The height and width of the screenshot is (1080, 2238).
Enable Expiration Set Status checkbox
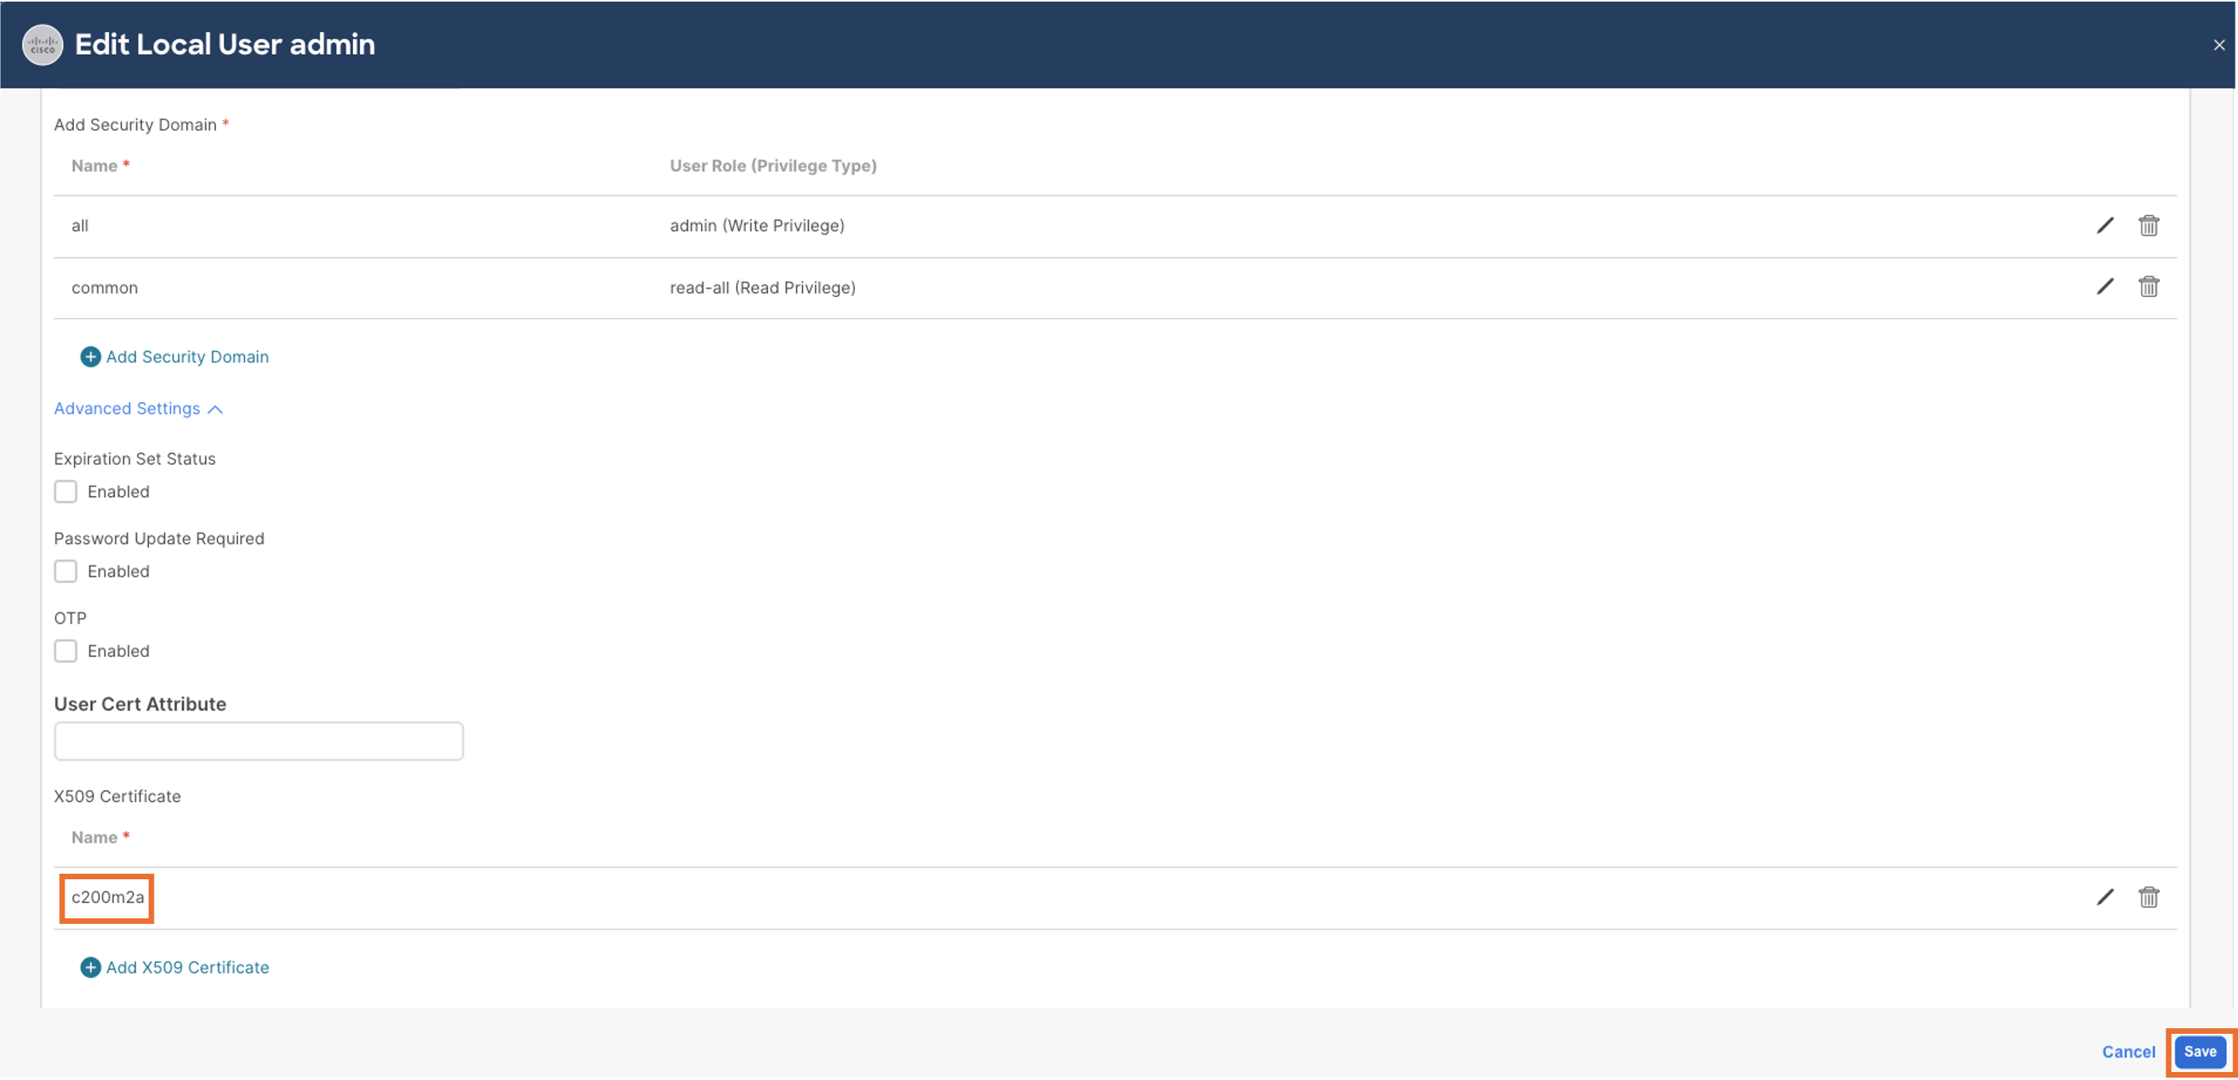[65, 491]
